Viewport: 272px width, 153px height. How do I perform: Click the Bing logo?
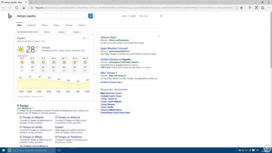10,16
